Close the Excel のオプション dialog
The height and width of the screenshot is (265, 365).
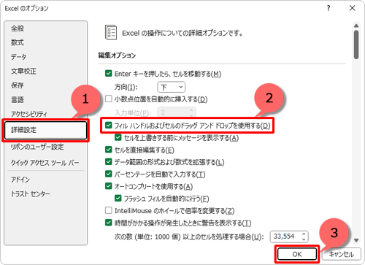tap(352, 8)
